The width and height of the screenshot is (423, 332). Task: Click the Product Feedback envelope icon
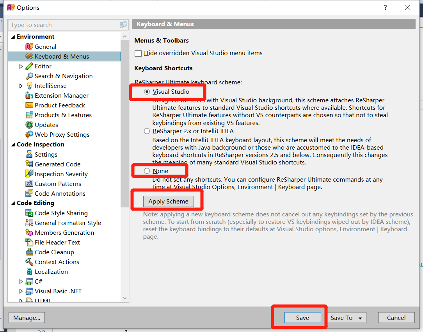point(29,105)
